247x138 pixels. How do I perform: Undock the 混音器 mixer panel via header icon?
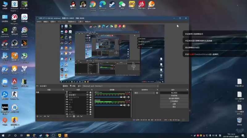pyautogui.click(x=131, y=90)
